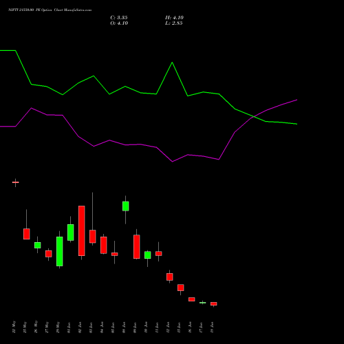Click the red candlestick for 27 May

(49, 254)
